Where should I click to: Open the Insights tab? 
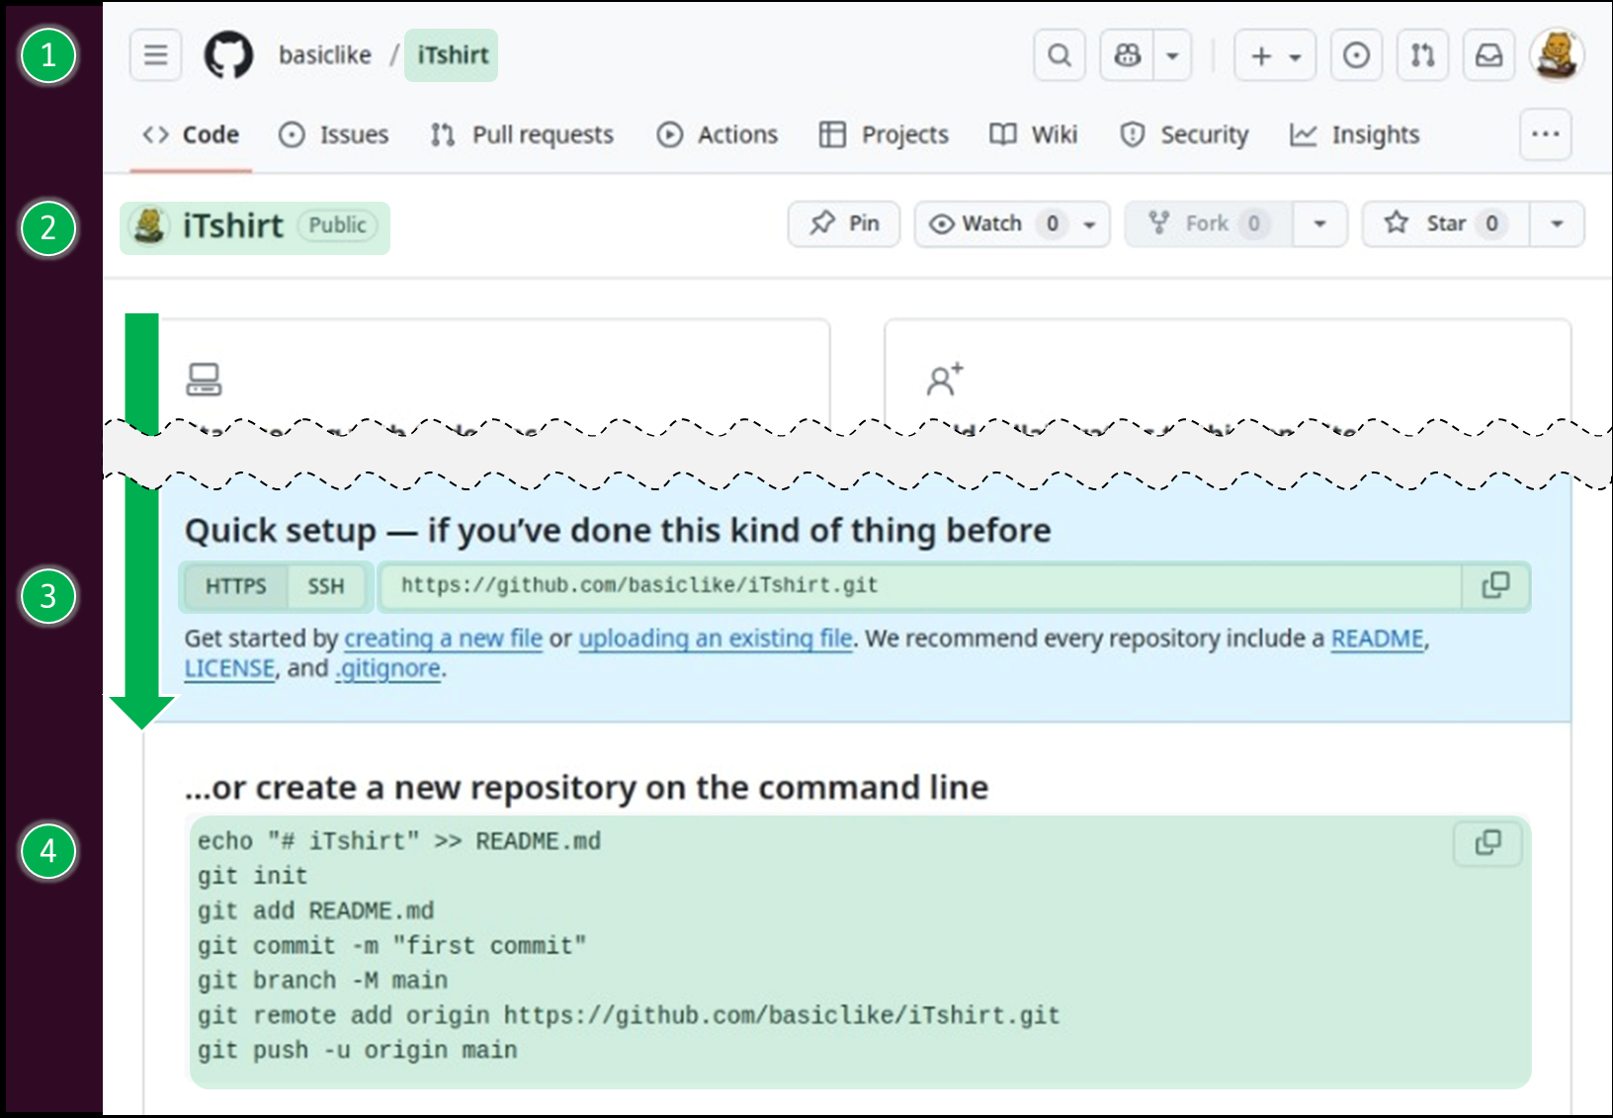coord(1355,134)
